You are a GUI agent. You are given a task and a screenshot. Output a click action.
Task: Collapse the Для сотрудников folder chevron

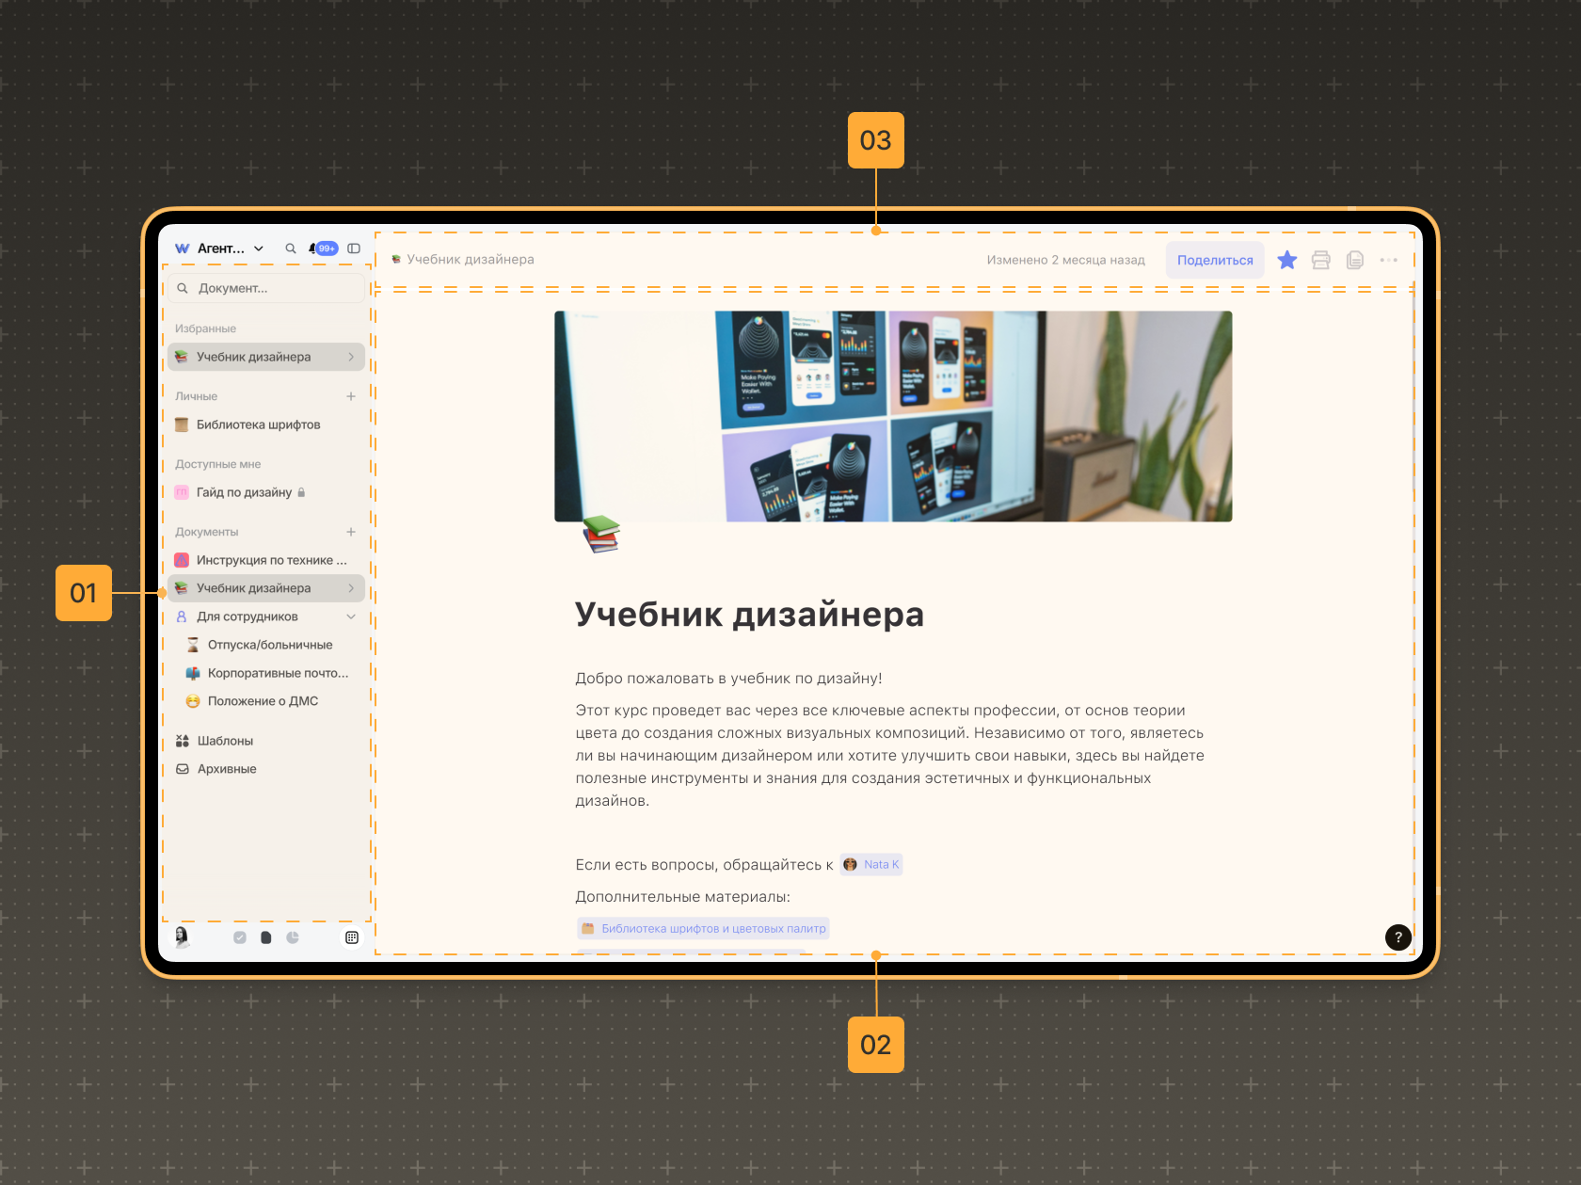click(351, 617)
